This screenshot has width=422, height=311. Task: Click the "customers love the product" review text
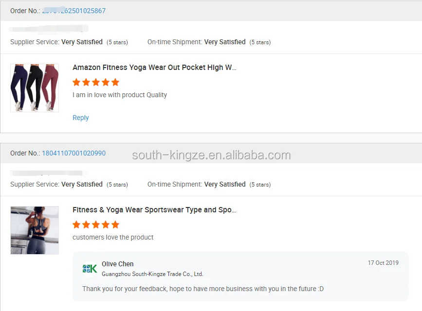point(113,237)
